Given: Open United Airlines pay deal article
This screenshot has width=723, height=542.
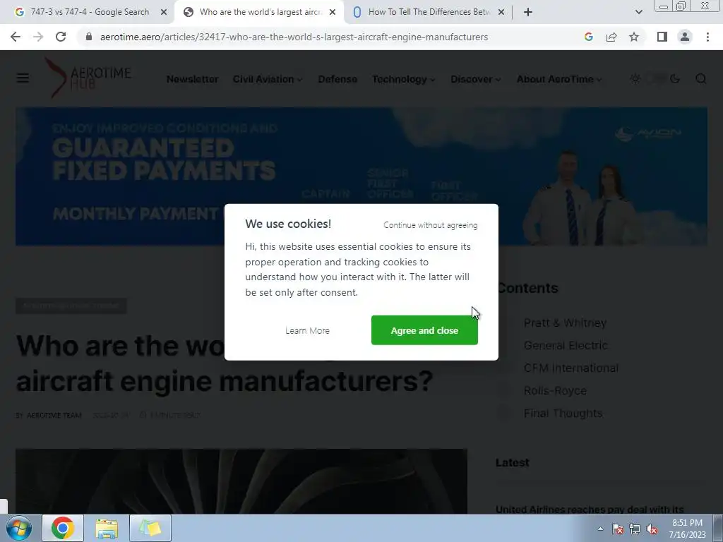Looking at the screenshot, I should [x=590, y=509].
